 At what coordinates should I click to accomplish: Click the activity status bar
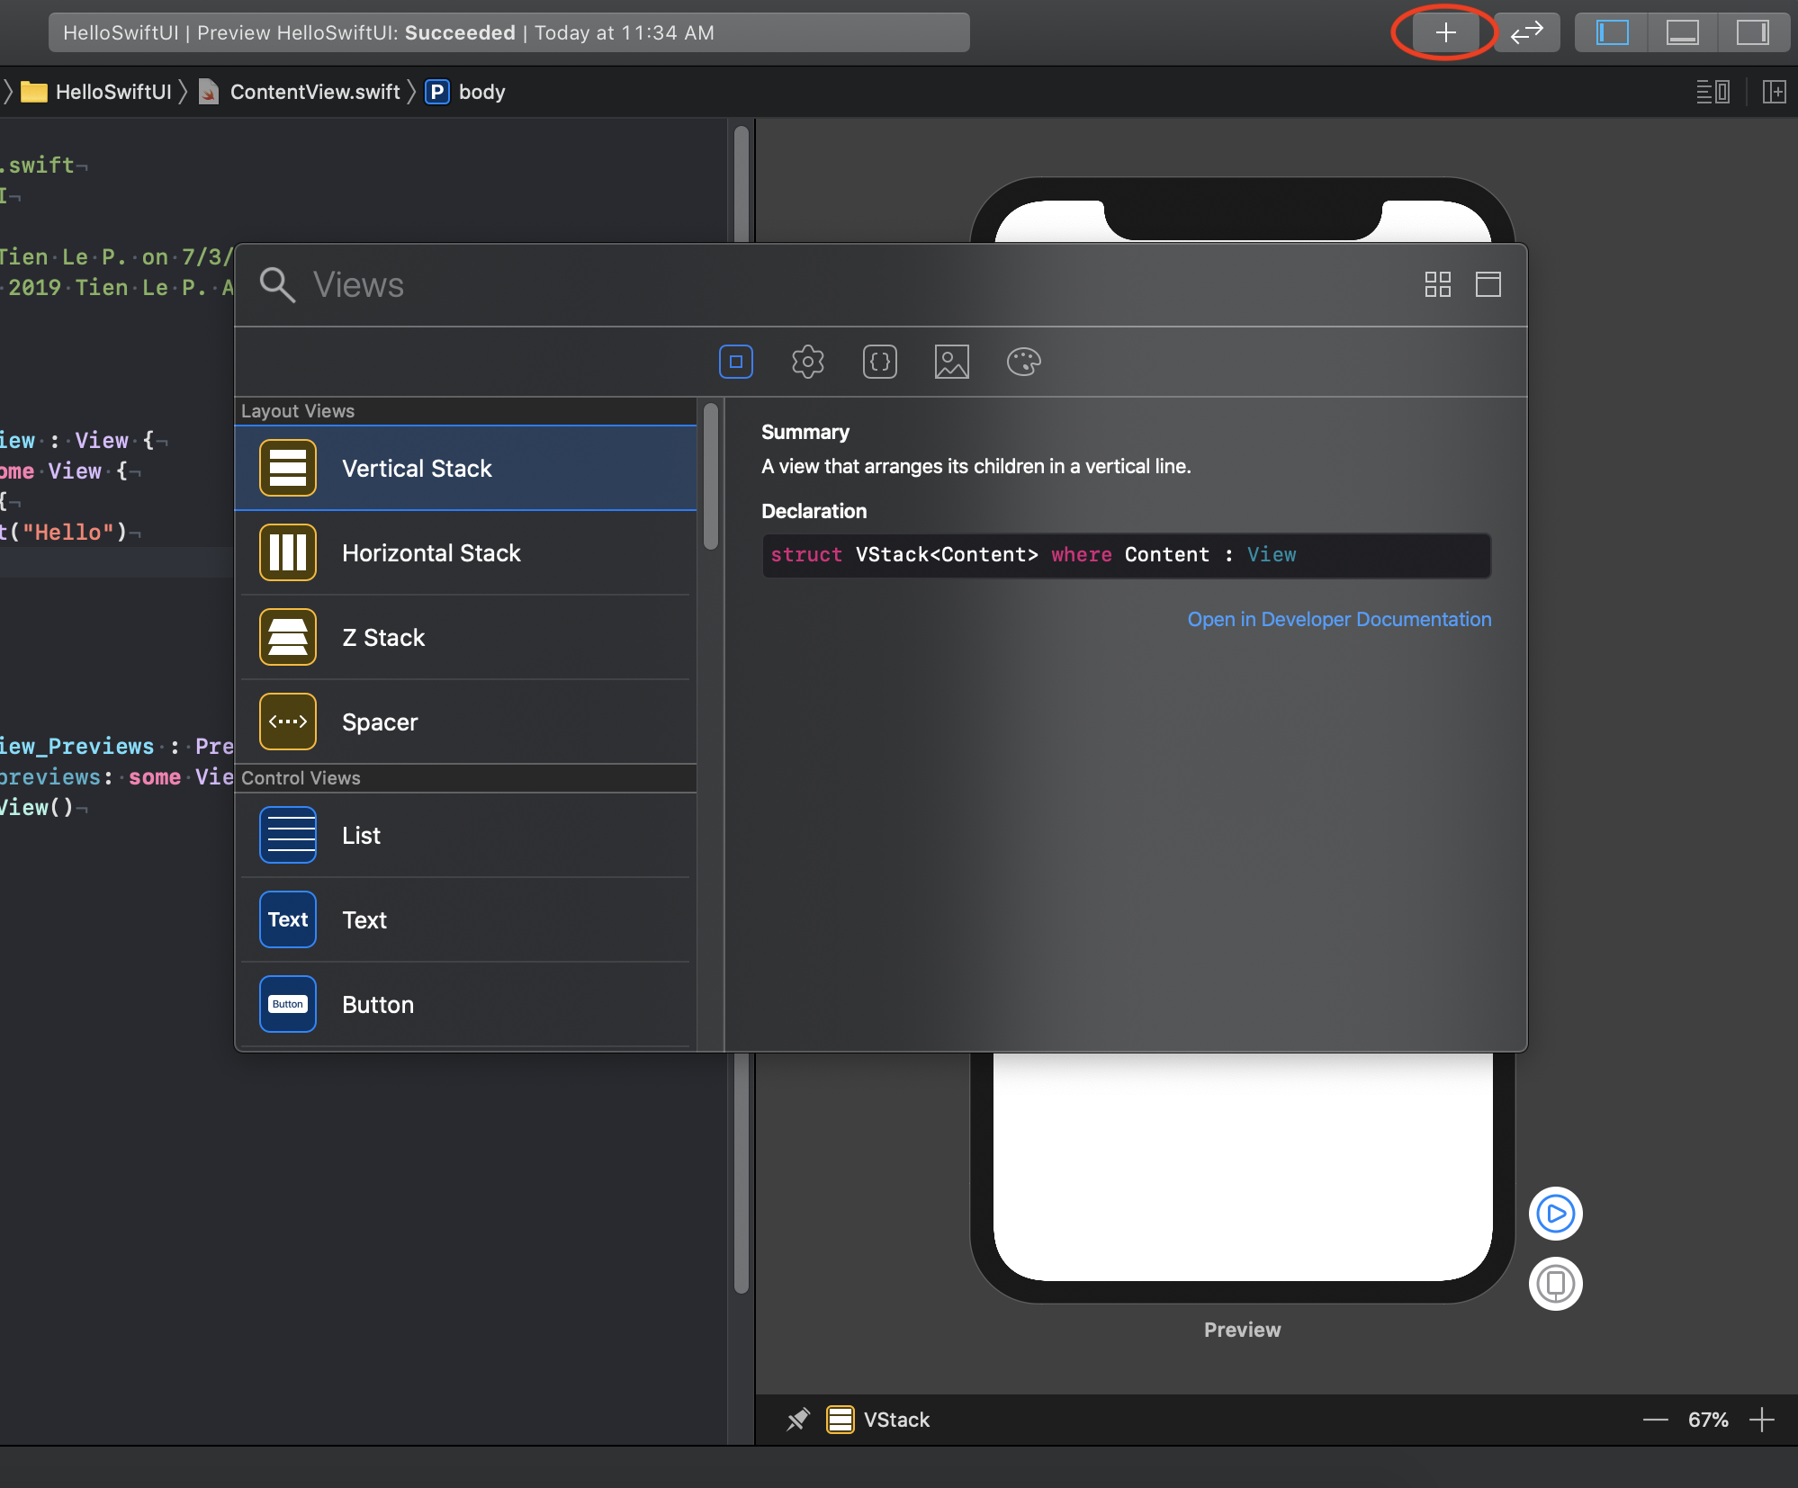[x=509, y=33]
